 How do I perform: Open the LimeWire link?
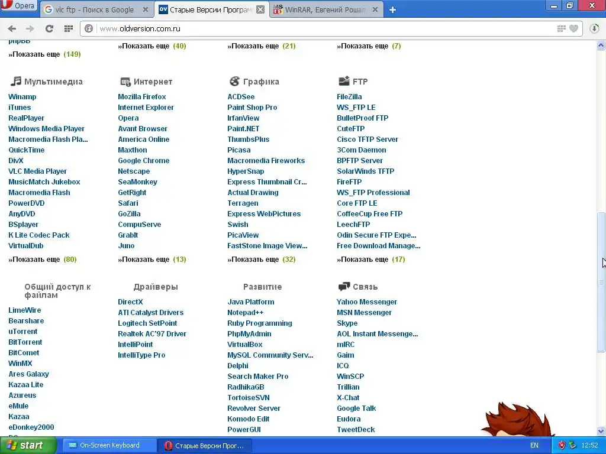click(25, 310)
